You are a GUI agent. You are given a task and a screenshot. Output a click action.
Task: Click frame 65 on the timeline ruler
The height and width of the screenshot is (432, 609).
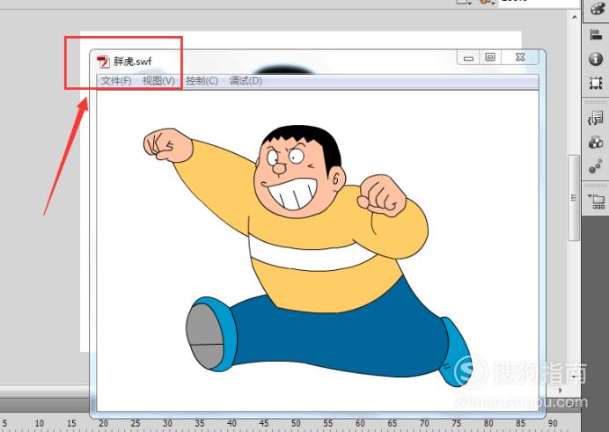[393, 423]
